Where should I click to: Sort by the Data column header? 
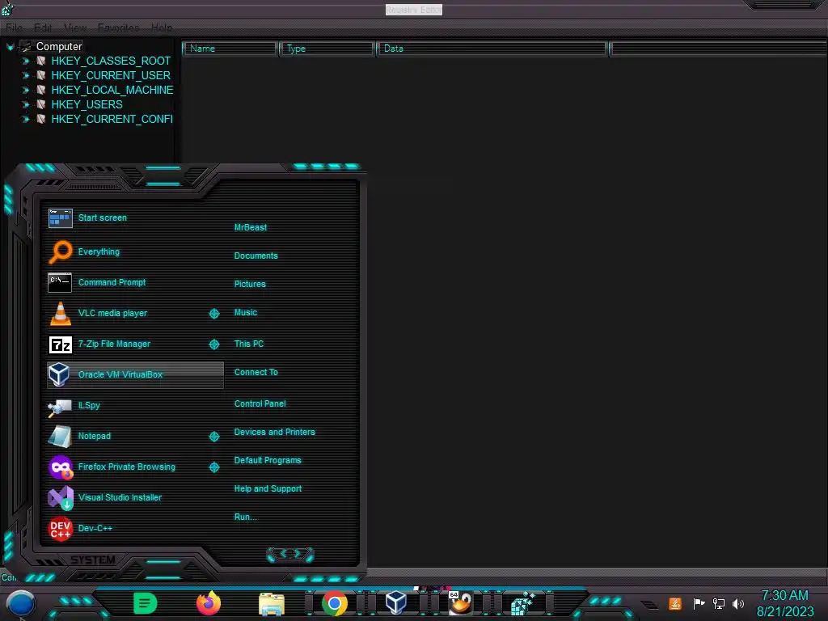point(492,49)
